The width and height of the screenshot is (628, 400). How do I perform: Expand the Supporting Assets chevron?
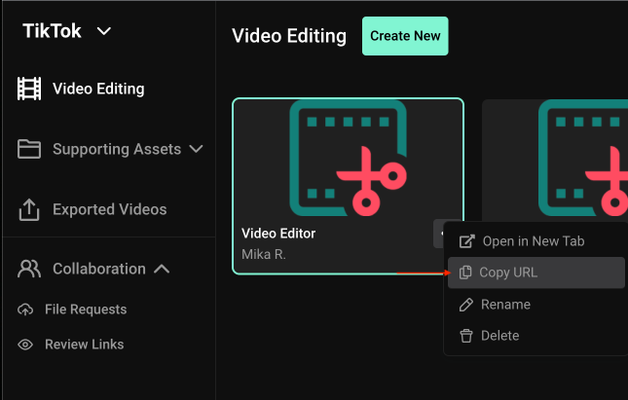coord(196,149)
